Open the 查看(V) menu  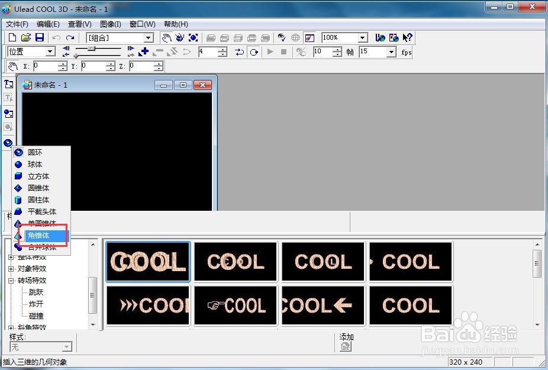coord(80,24)
